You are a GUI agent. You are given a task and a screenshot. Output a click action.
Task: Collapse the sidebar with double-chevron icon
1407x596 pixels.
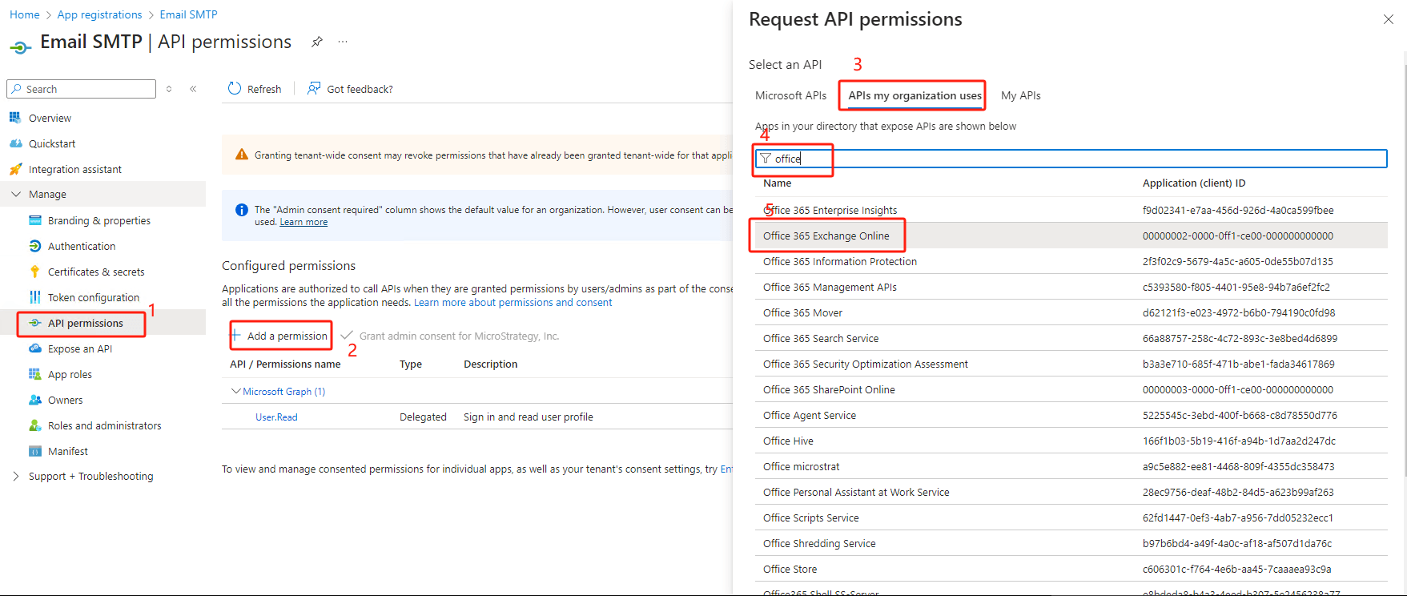[x=193, y=89]
